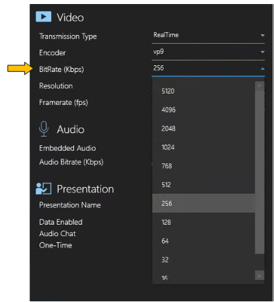Click the RealTime transmission type field
Viewport: 274px width, 302px height.
click(x=208, y=35)
